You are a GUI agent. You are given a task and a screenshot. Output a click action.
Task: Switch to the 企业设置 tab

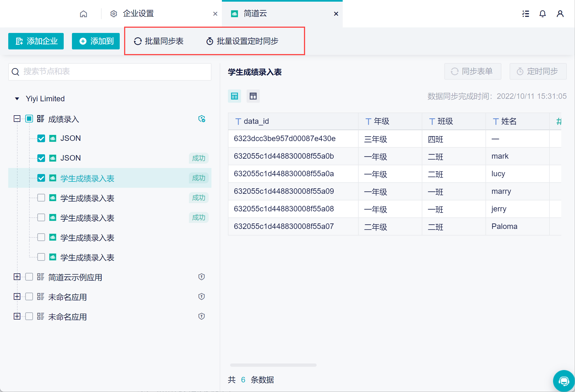tap(138, 14)
